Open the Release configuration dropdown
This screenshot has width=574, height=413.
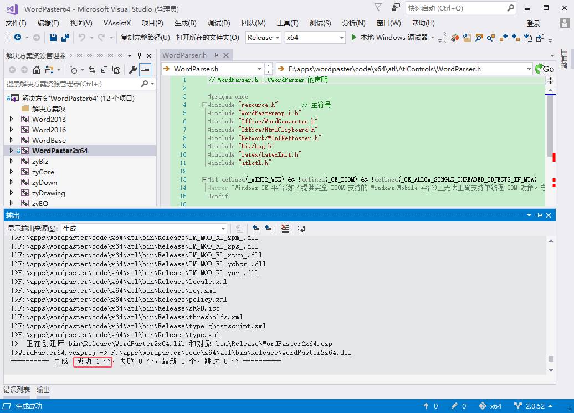pos(263,38)
